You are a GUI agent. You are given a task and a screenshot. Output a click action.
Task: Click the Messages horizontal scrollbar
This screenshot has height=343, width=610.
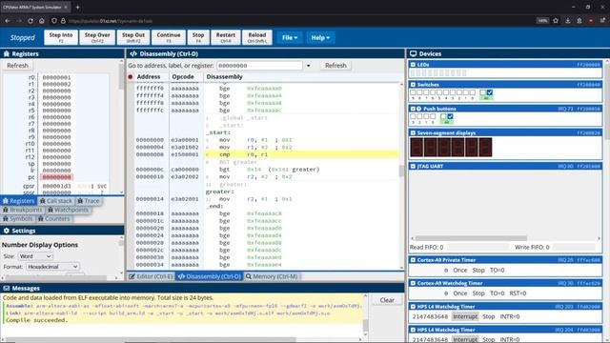(x=150, y=339)
